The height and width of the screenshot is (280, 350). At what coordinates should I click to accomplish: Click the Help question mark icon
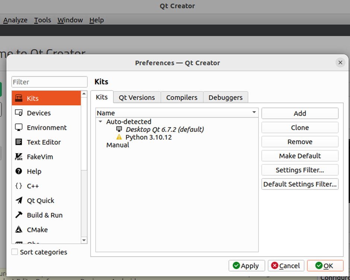coord(19,171)
